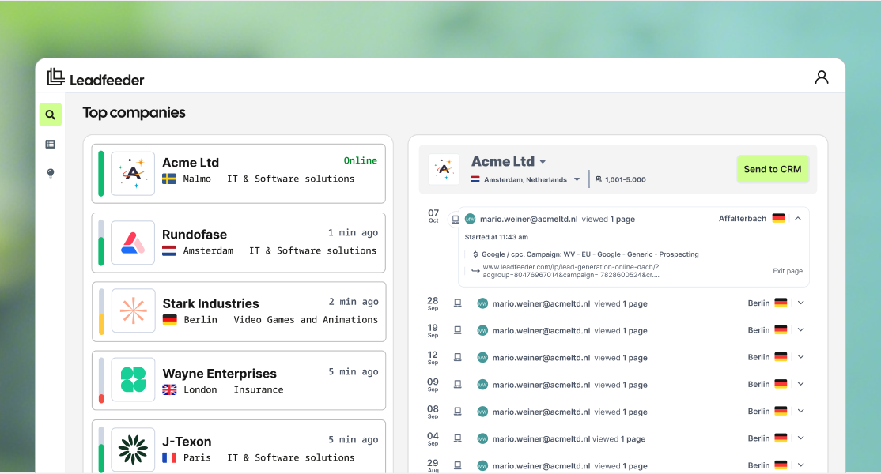Click the Online status label
This screenshot has width=881, height=474.
[x=360, y=160]
